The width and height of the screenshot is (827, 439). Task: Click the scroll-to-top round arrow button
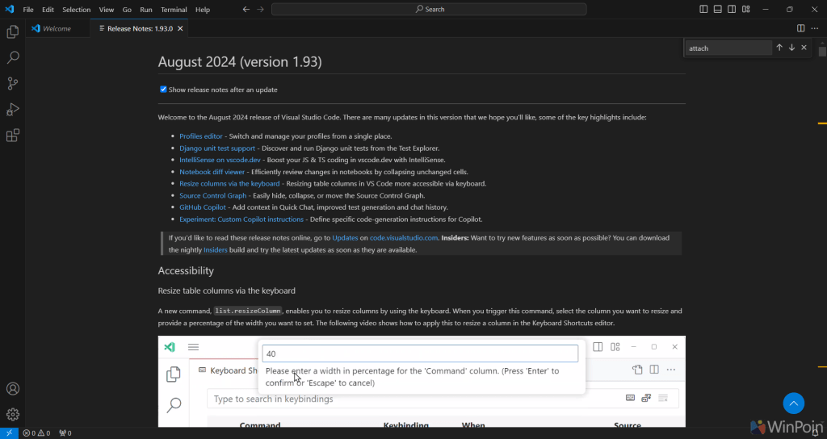[793, 403]
